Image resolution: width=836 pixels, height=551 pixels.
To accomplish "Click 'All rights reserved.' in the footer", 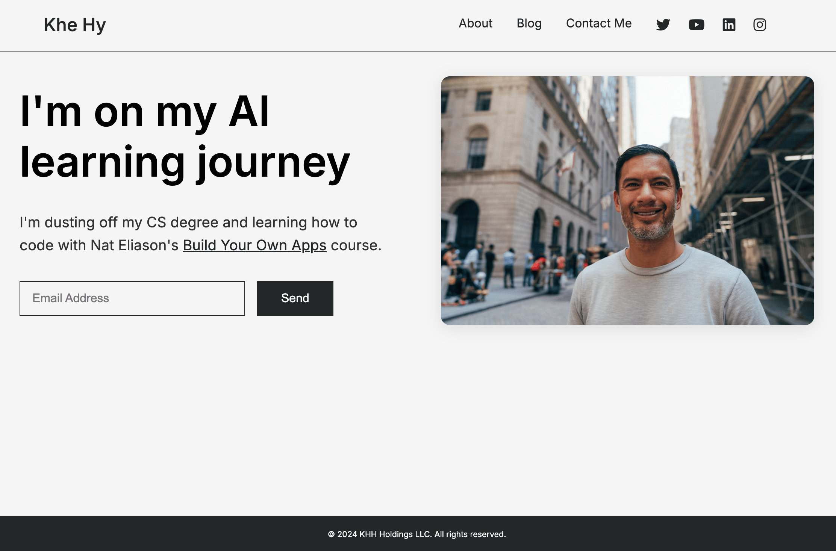I will click(470, 534).
